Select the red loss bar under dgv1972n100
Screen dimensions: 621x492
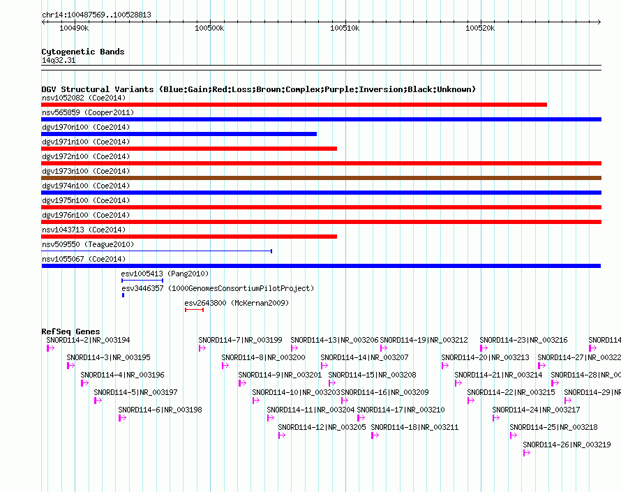(321, 163)
